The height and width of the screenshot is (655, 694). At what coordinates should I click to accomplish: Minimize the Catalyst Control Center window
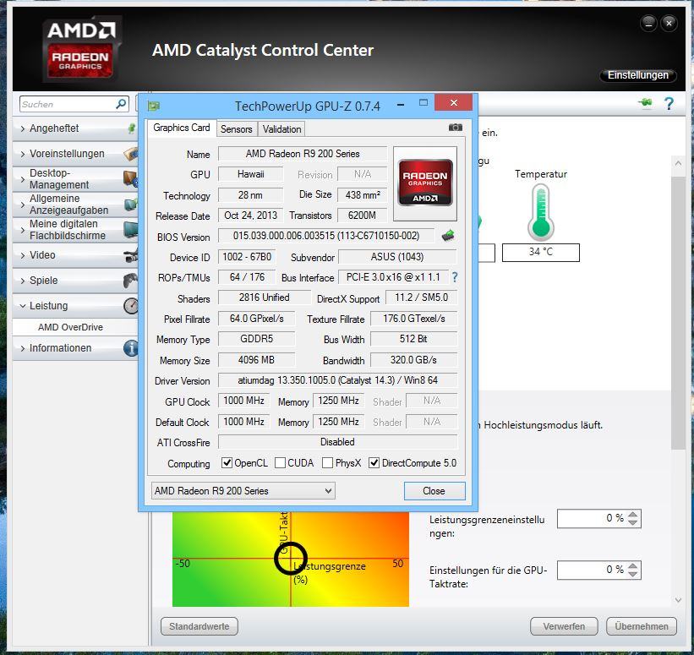pyautogui.click(x=648, y=23)
